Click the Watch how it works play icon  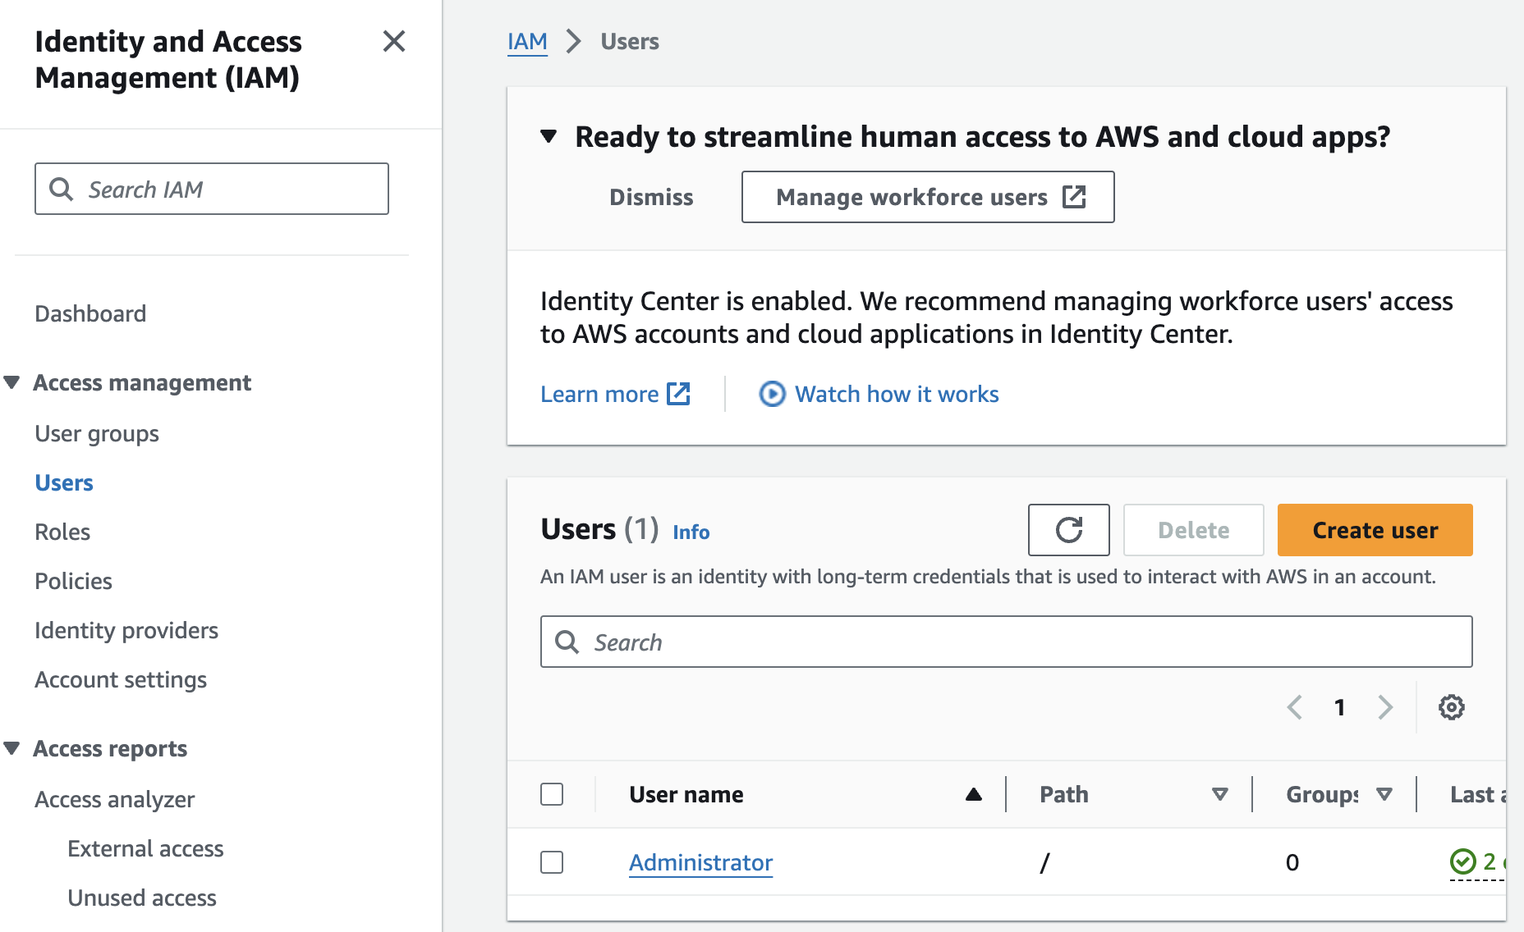[x=772, y=394]
